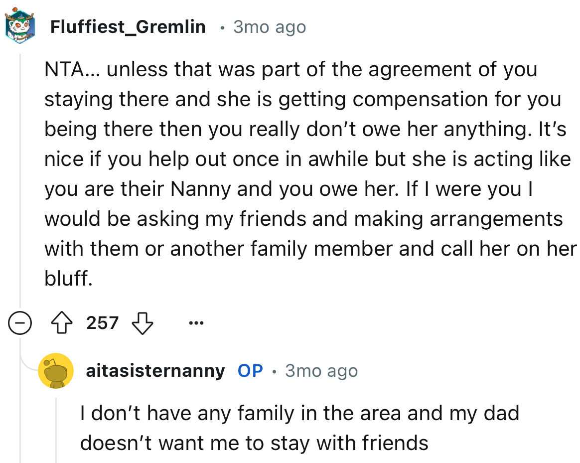Click aitasisternanny's snoo avatar
This screenshot has height=463, width=580.
click(x=56, y=371)
